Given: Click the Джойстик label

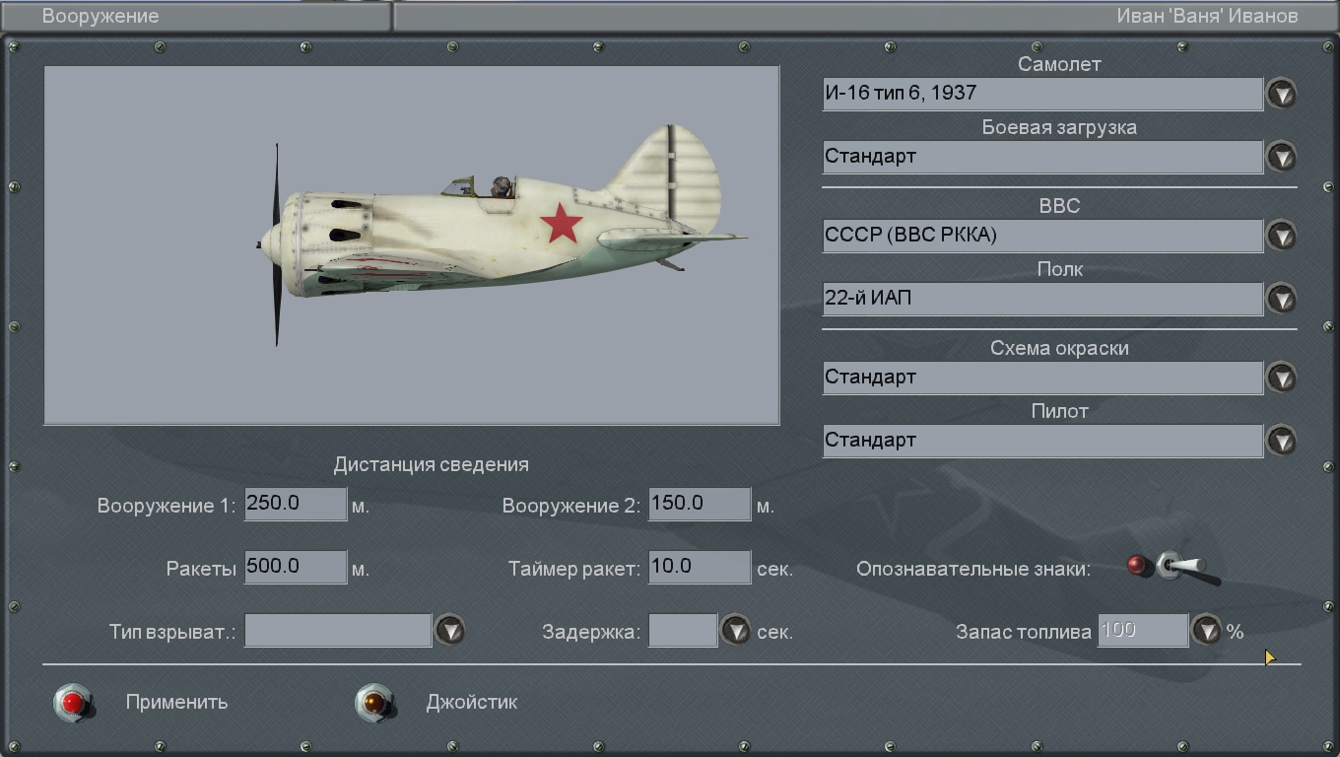Looking at the screenshot, I should (x=472, y=703).
